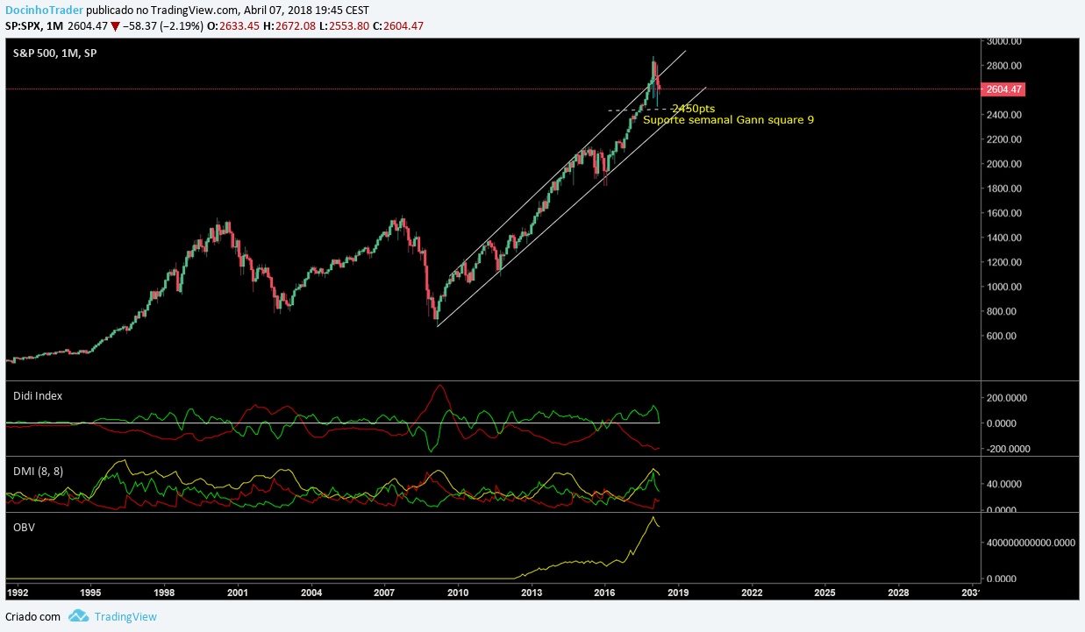1085x632 pixels.
Task: Click the 2013 time axis label
Action: (x=532, y=593)
